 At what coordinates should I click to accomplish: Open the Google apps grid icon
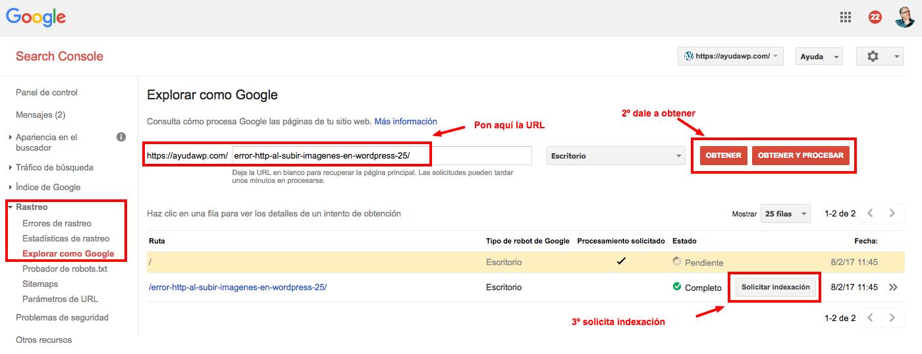846,18
